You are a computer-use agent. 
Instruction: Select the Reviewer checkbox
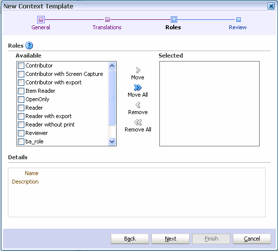pos(21,133)
